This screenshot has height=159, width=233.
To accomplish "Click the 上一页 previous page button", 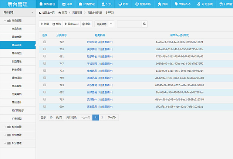I will pyautogui.click(x=86, y=118).
